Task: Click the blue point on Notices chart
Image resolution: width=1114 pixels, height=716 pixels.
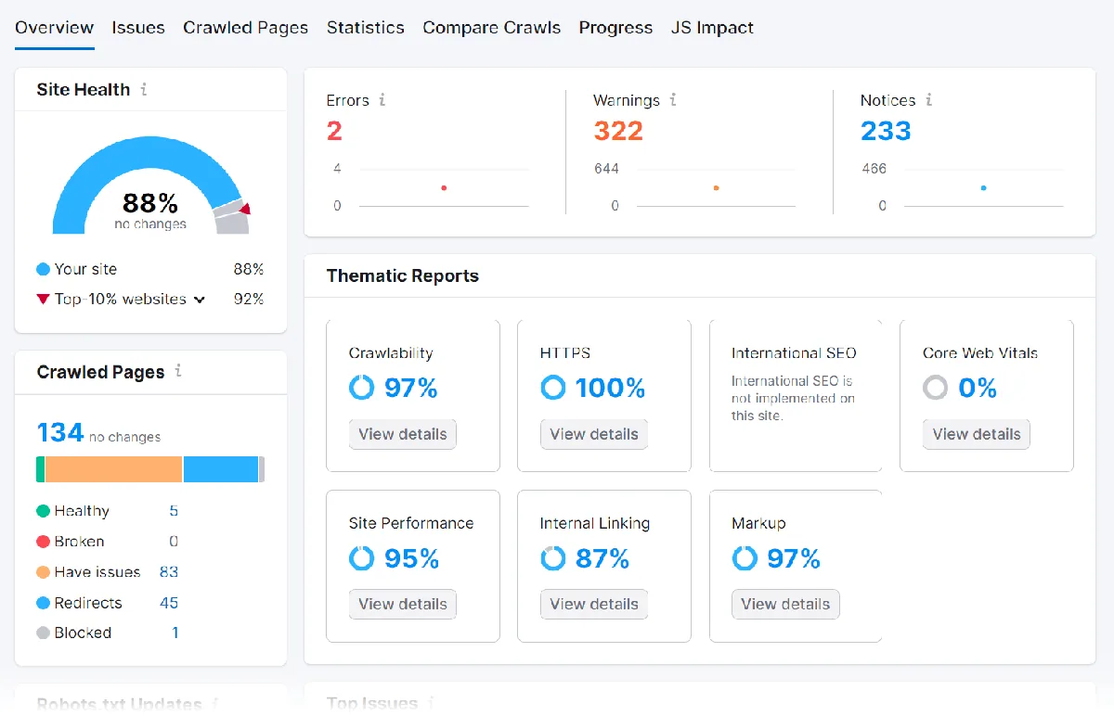Action: click(x=983, y=188)
